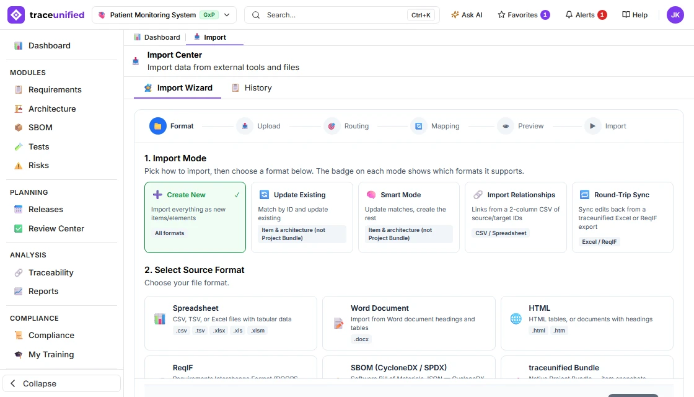Open JK user avatar

pos(675,15)
